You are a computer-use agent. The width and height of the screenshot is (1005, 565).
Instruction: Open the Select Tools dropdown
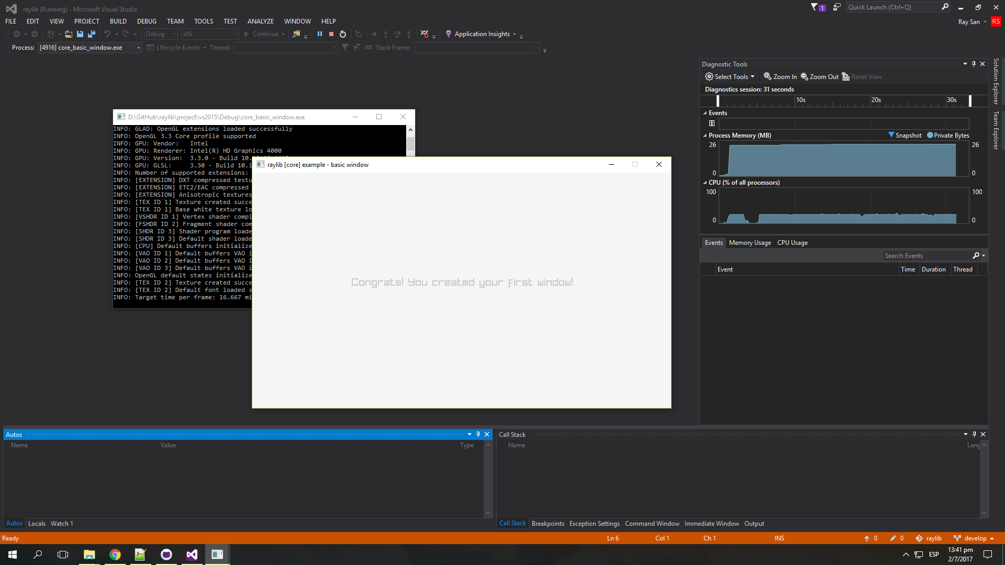coord(731,76)
